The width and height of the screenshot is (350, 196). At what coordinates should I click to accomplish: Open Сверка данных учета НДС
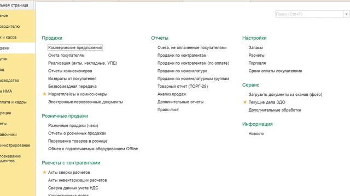coord(73,188)
